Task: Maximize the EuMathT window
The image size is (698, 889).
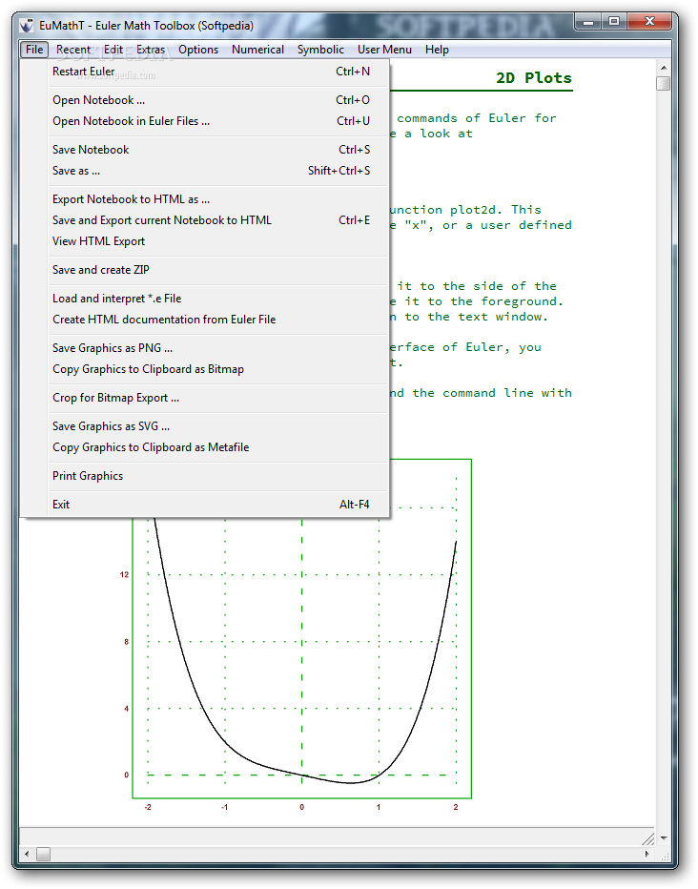Action: 614,22
